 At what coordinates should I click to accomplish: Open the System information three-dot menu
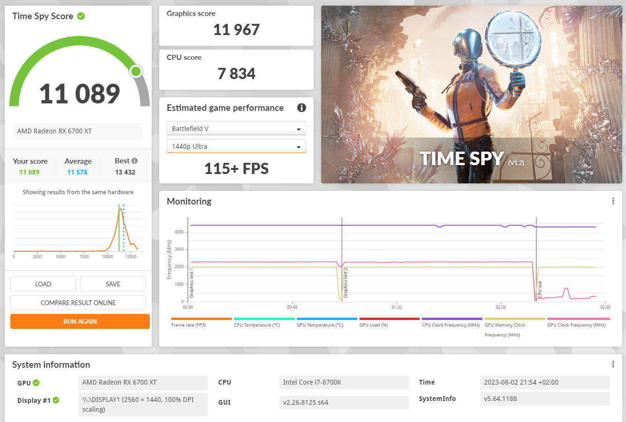point(613,364)
